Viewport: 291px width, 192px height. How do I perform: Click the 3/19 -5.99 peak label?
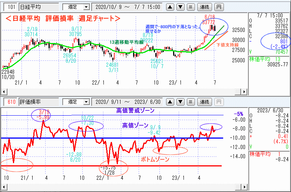click(x=43, y=115)
